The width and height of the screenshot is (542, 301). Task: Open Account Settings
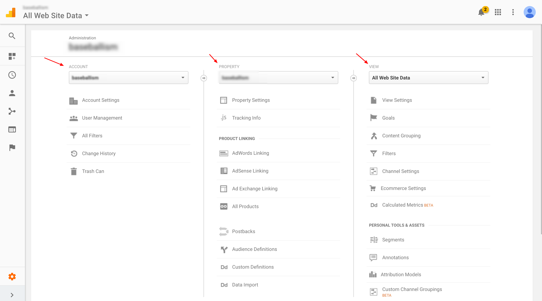click(x=101, y=100)
